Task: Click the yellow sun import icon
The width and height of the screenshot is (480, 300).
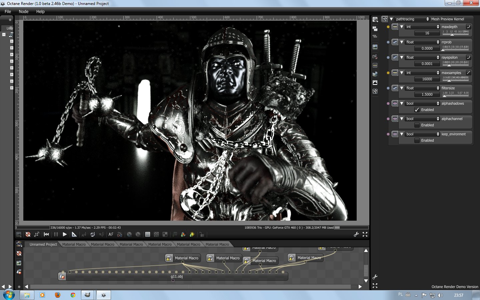Action: (x=192, y=234)
